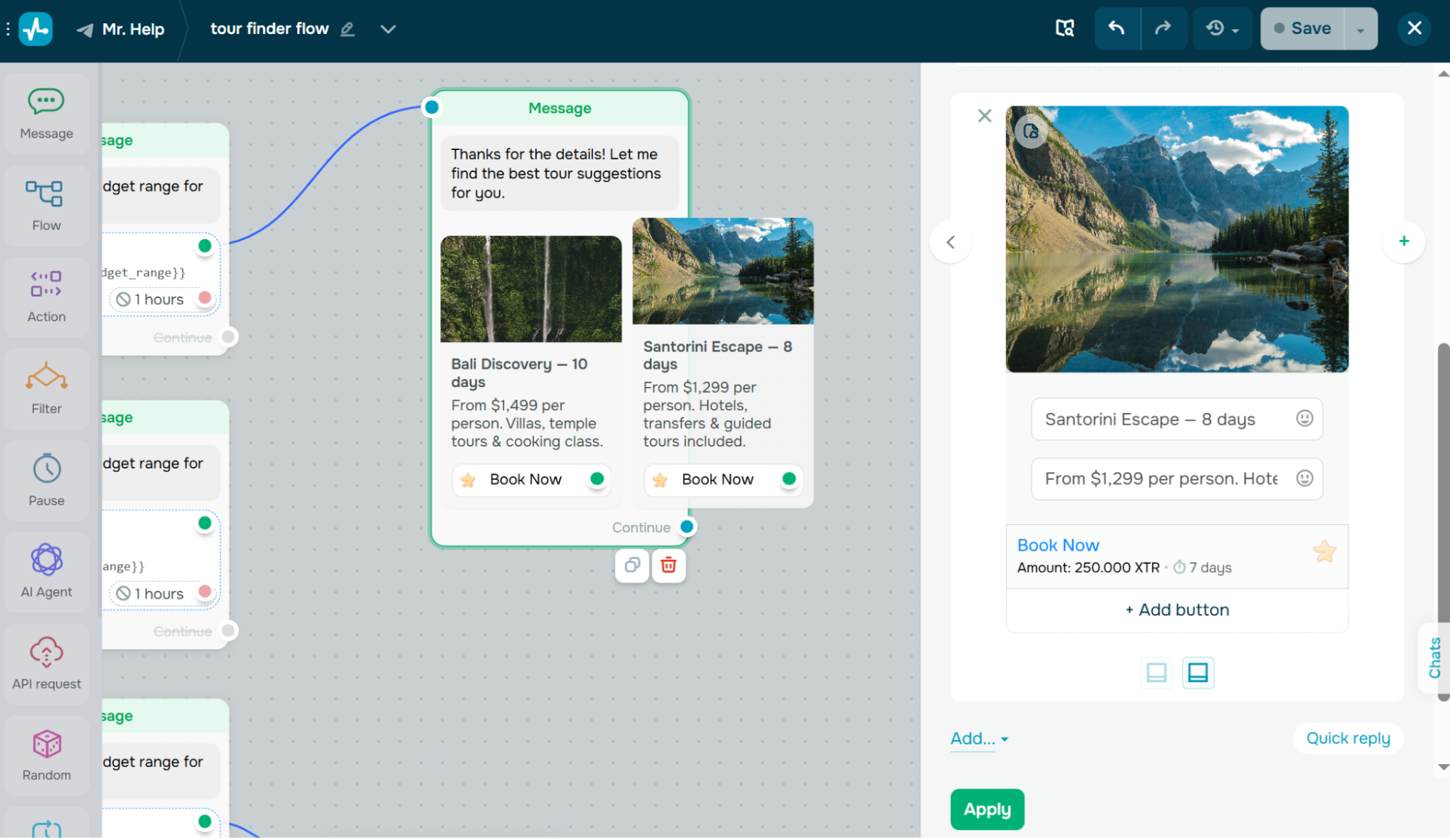Screen dimensions: 1450x838
Task: Expand the tour finder flow chevron
Action: click(388, 29)
